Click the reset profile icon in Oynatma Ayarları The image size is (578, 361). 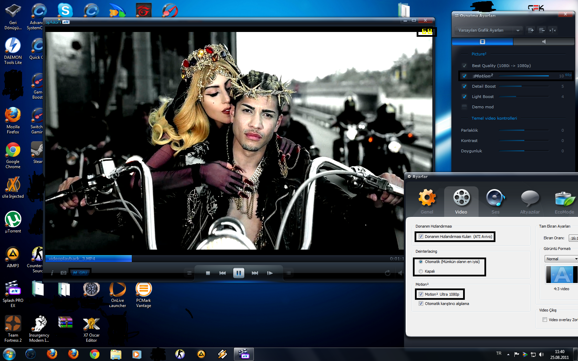(553, 30)
